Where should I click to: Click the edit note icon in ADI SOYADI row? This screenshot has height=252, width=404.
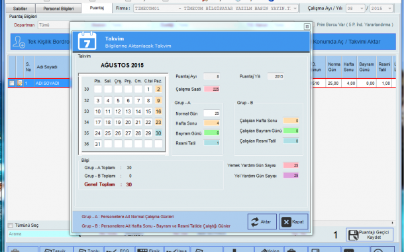click(x=20, y=83)
